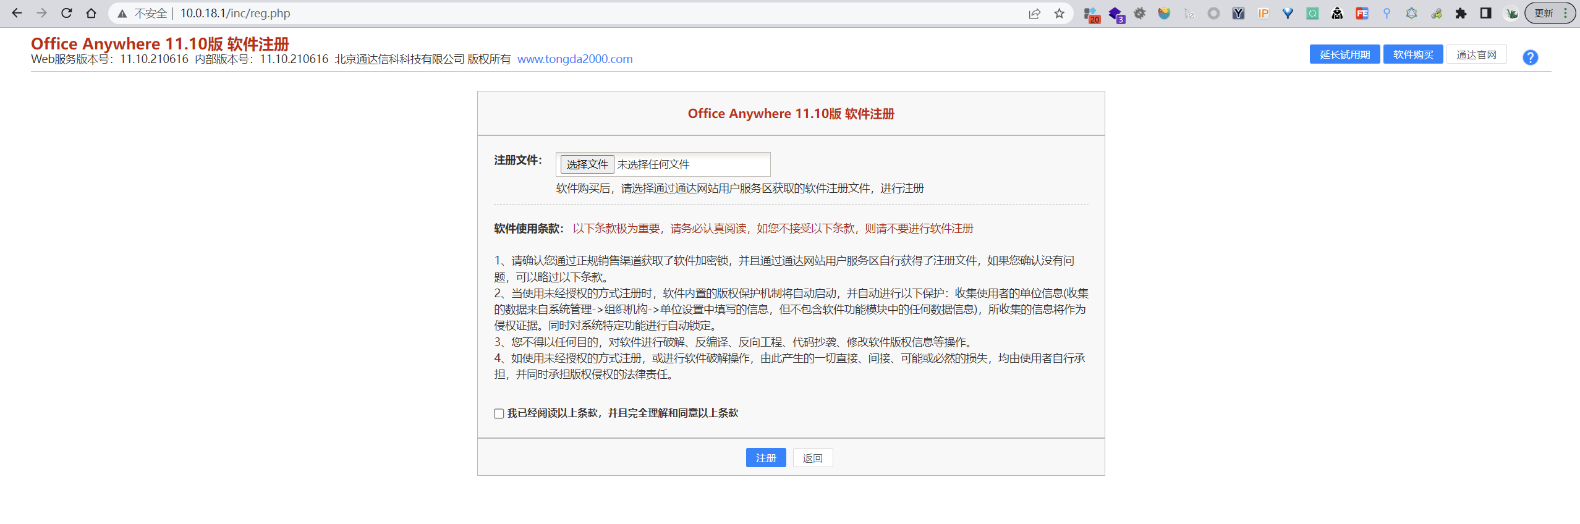Open the green refresh-square extension

pos(1312,13)
